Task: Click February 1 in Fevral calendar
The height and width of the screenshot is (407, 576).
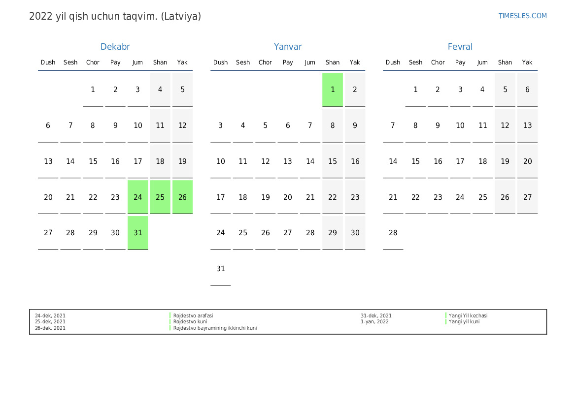Action: click(x=415, y=90)
